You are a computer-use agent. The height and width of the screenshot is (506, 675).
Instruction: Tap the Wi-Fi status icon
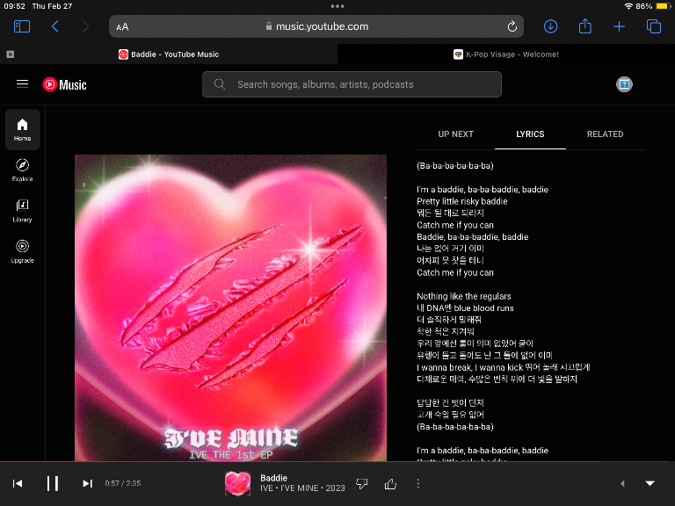click(628, 6)
